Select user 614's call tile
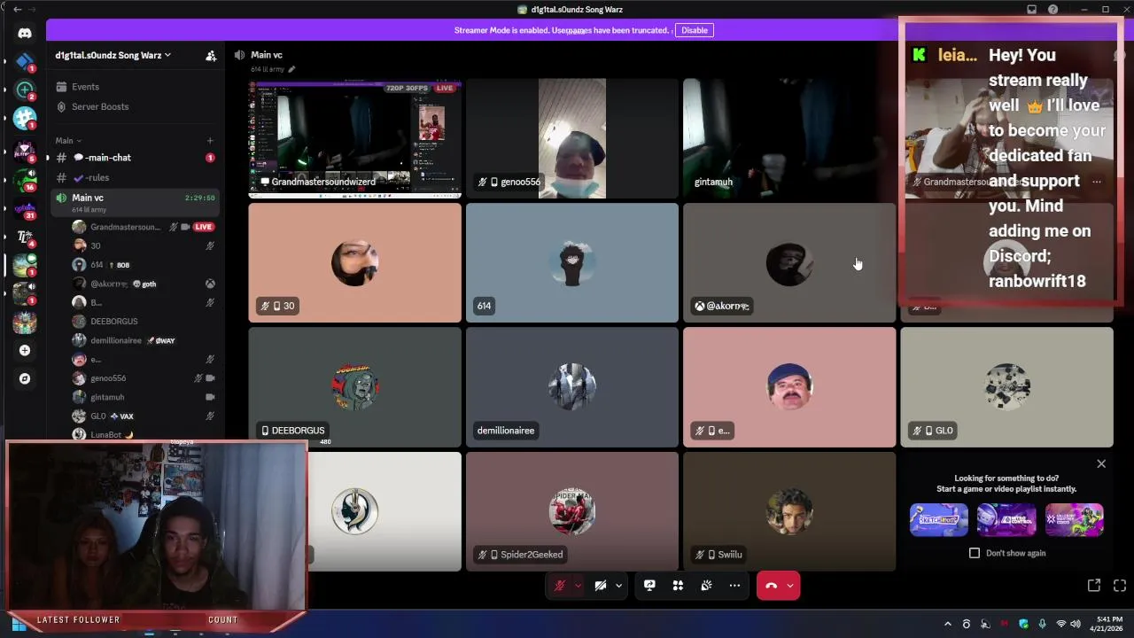The width and height of the screenshot is (1134, 638). pyautogui.click(x=572, y=263)
